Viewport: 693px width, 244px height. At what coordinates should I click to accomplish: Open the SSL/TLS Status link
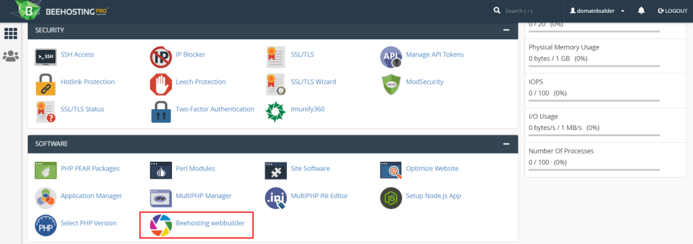click(x=82, y=109)
